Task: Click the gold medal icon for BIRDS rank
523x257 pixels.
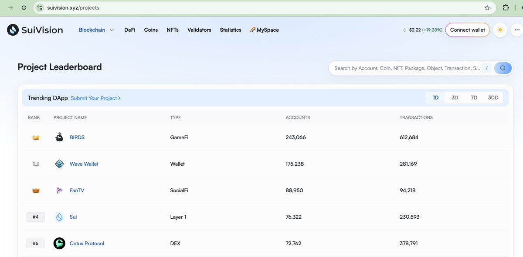Action: tap(35, 137)
